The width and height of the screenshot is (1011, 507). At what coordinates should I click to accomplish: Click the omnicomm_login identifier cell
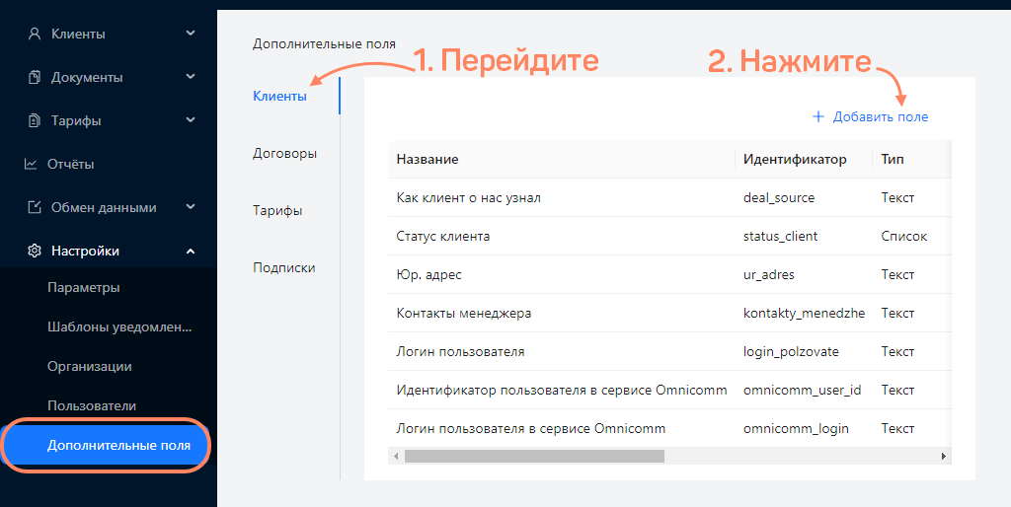[796, 428]
